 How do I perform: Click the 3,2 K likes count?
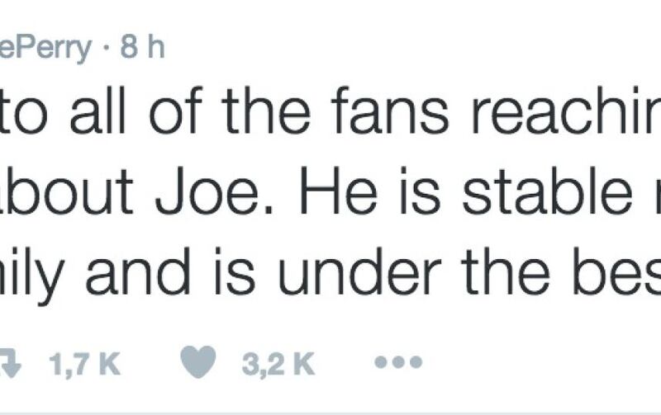click(278, 363)
